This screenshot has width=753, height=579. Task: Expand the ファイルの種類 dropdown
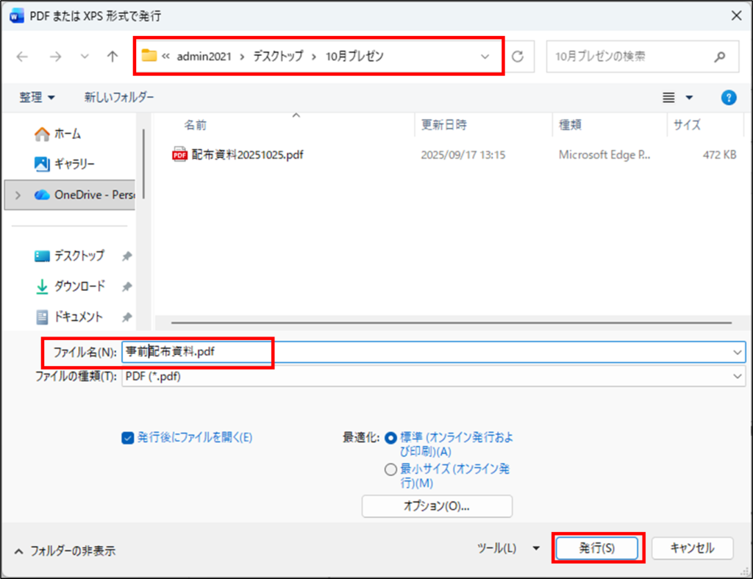[x=738, y=376]
